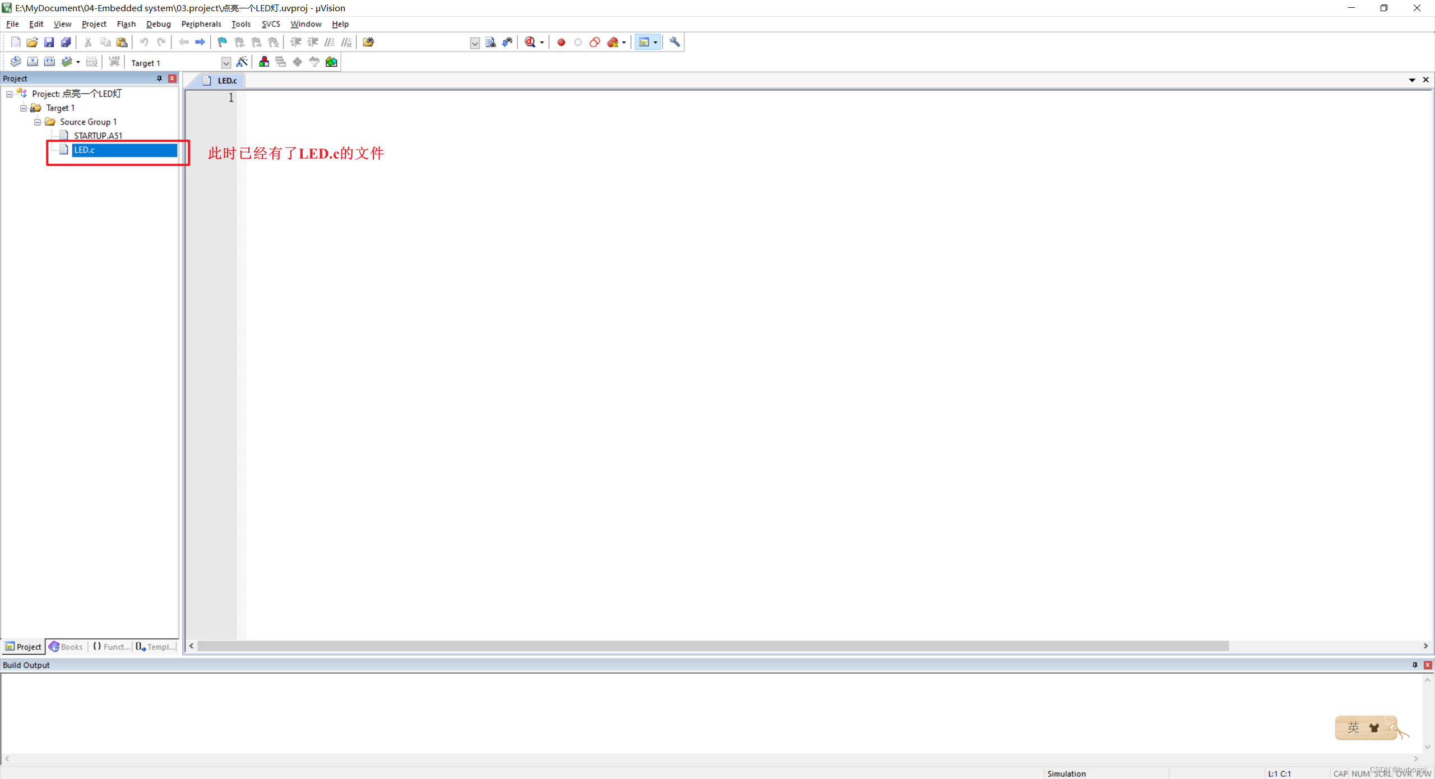Collapse the Project root tree node
This screenshot has width=1435, height=779.
[x=10, y=94]
